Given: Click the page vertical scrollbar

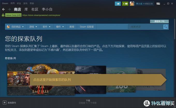Looking at the screenshot, I should (x=175, y=29).
